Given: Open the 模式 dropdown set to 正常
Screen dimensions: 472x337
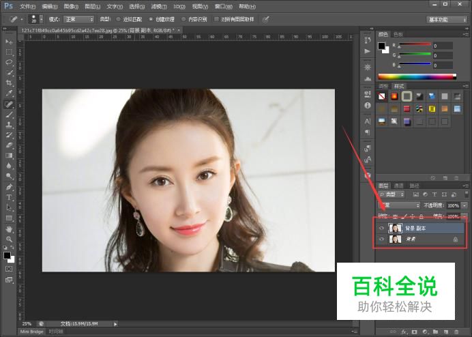Looking at the screenshot, I should click(80, 19).
